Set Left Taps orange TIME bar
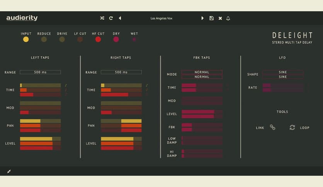This screenshot has height=187, width=323. click(40, 90)
